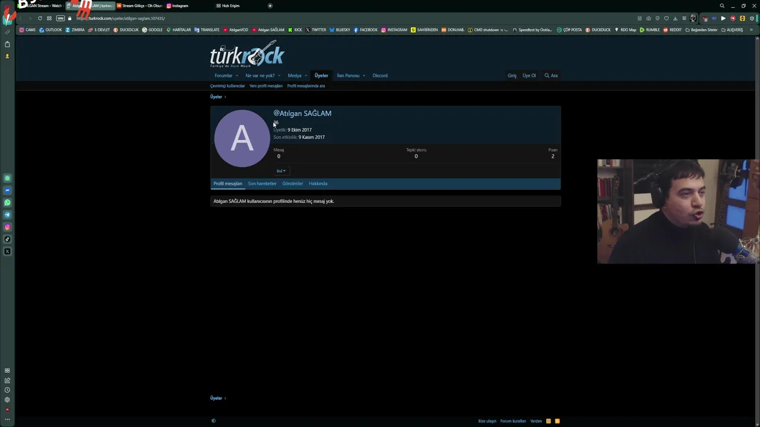Screen dimensions: 760x427
Task: Expand the Forumlar dropdown arrow
Action: (237, 76)
